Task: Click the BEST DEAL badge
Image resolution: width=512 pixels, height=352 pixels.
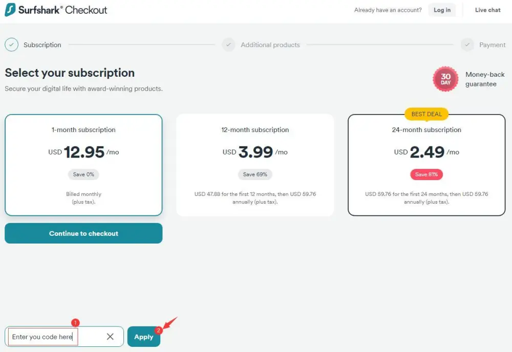Action: [426, 114]
